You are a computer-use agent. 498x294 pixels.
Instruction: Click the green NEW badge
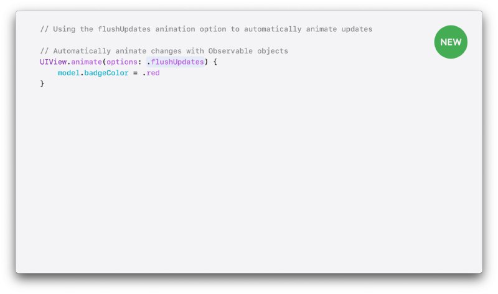[x=451, y=42]
